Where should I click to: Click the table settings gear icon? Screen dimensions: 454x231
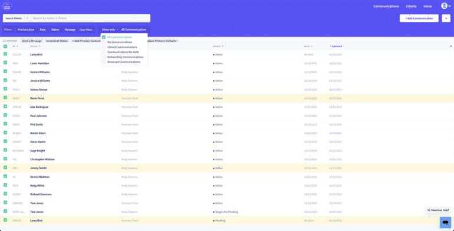point(451,47)
